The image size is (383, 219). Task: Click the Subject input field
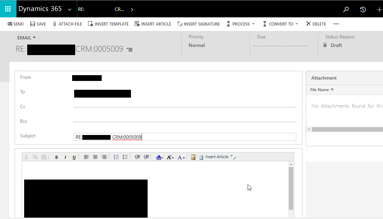click(185, 137)
